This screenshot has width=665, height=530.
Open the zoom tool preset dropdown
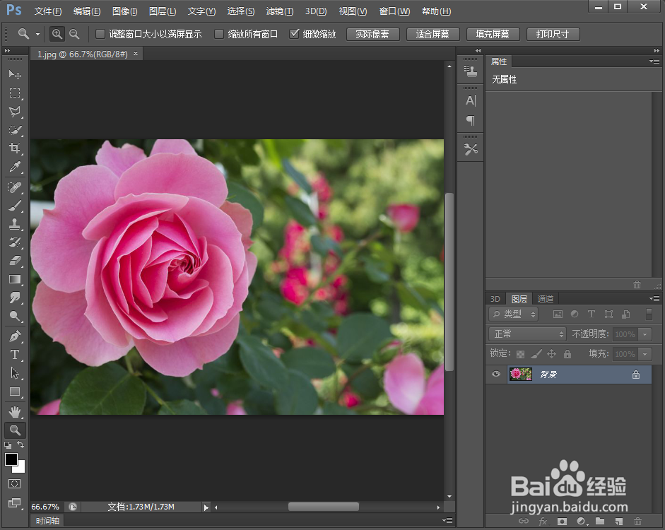pyautogui.click(x=37, y=34)
